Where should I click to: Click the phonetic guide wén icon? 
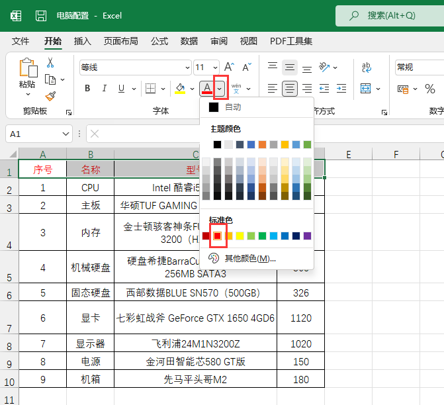click(x=236, y=89)
